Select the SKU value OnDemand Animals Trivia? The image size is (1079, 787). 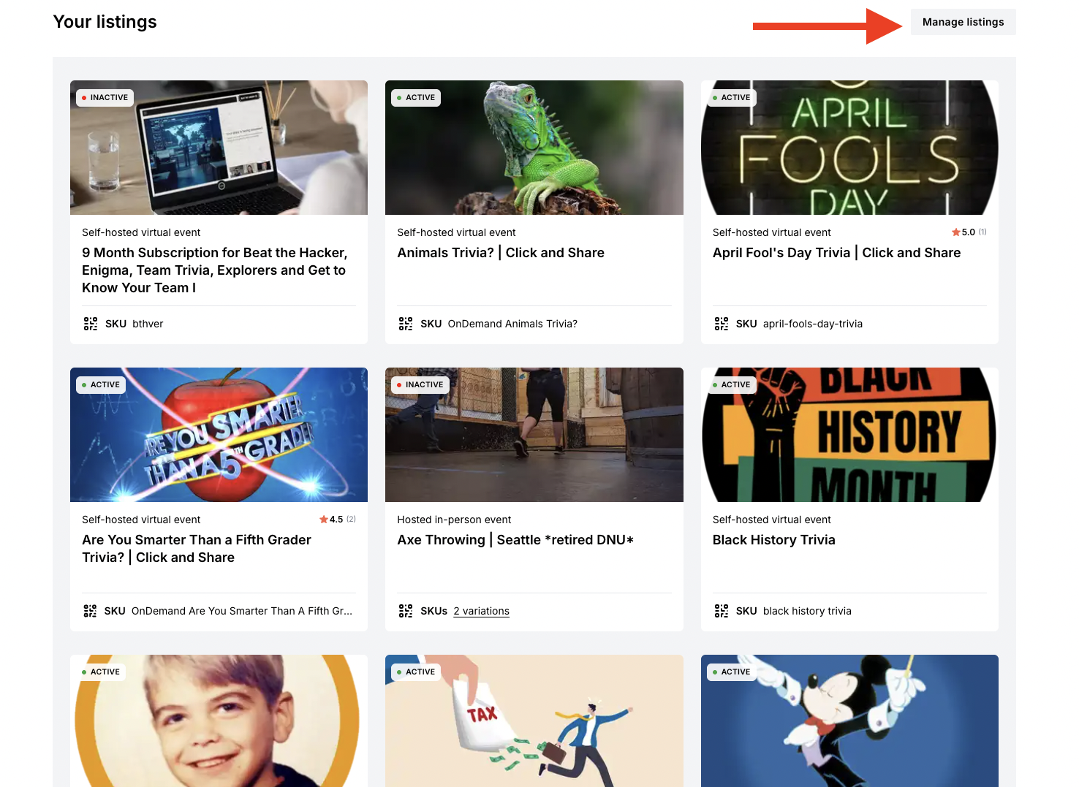point(512,324)
